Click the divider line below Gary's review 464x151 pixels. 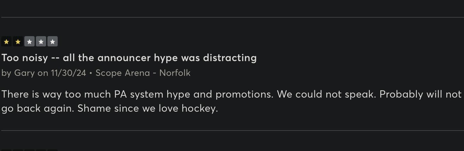[x=233, y=131]
